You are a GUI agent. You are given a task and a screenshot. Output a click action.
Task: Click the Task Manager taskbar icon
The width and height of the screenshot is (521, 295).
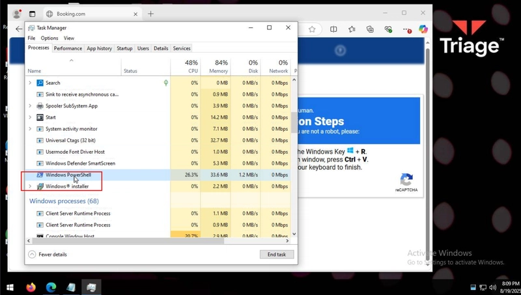tap(91, 287)
